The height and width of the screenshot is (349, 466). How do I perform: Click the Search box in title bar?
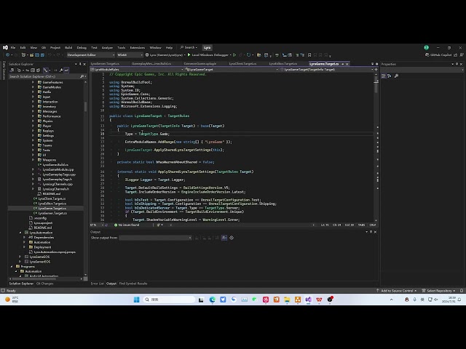point(189,47)
